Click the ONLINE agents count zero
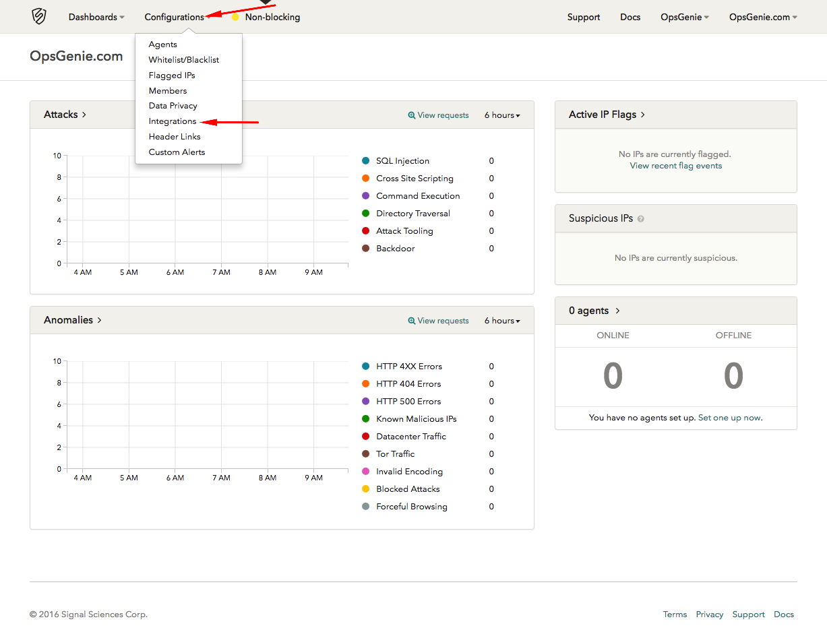 pyautogui.click(x=613, y=376)
